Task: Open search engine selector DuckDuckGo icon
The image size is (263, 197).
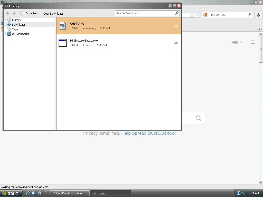Action: click(206, 15)
